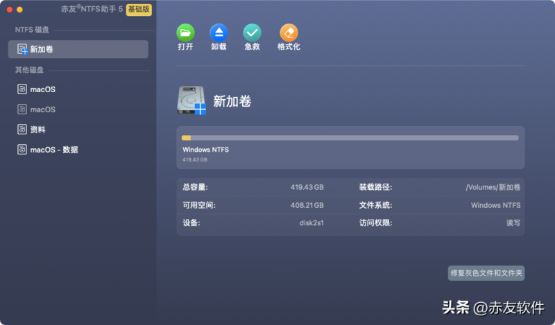Image resolution: width=555 pixels, height=325 pixels.
Task: Click the green 打开 (Open) icon
Action: click(185, 33)
